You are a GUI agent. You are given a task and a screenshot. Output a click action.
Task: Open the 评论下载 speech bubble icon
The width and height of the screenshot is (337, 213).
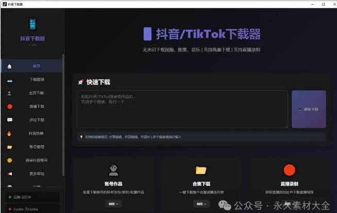coord(10,120)
